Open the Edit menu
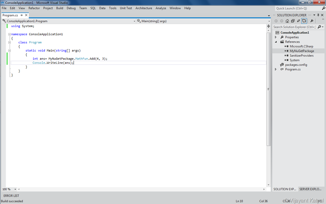 click(12, 8)
